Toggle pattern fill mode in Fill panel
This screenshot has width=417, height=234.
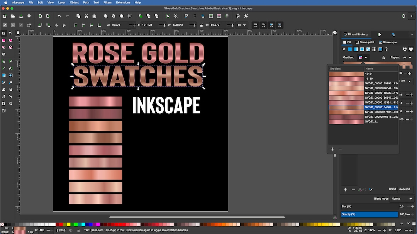point(374,49)
